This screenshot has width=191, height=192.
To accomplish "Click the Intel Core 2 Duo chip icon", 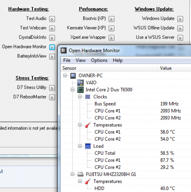I will [x=80, y=90].
